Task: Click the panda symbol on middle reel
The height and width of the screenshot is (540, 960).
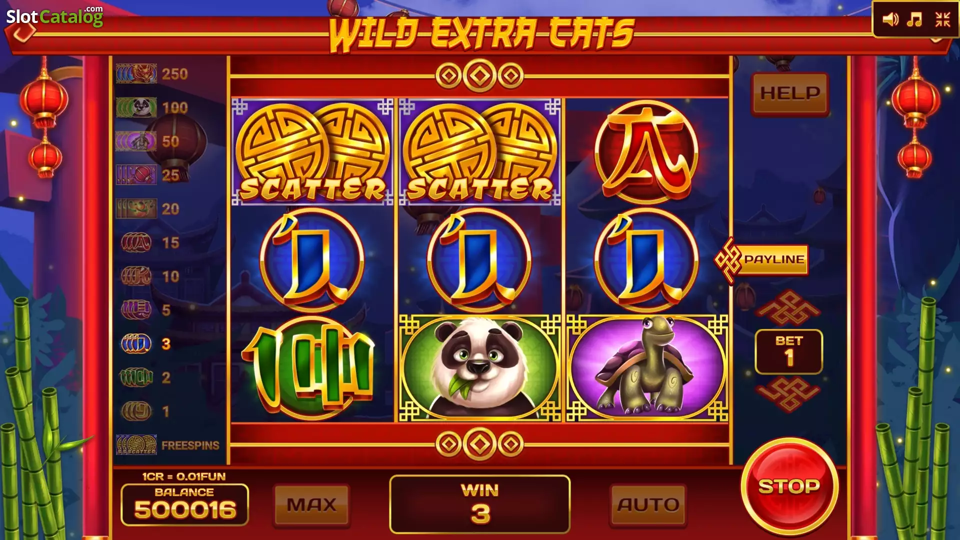Action: (x=479, y=368)
